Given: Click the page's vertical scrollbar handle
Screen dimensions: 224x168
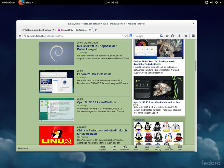Looking at the screenshot, I should click(x=196, y=66).
